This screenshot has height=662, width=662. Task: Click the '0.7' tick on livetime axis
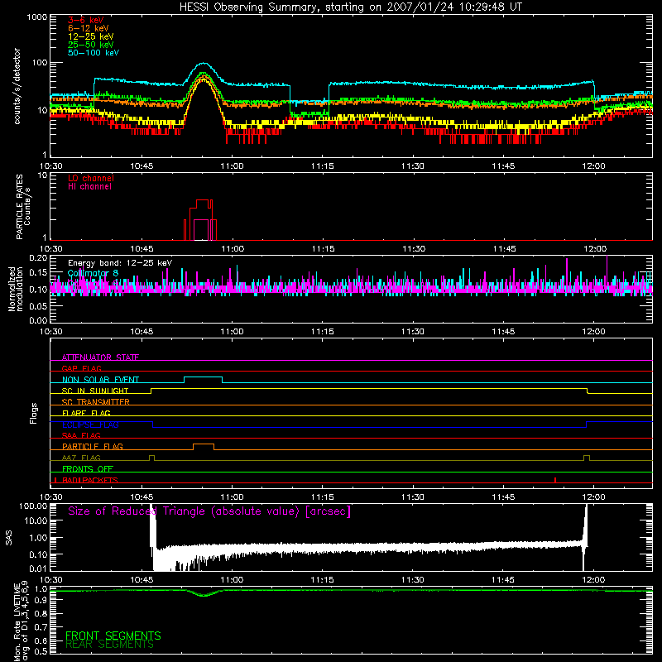[41, 627]
